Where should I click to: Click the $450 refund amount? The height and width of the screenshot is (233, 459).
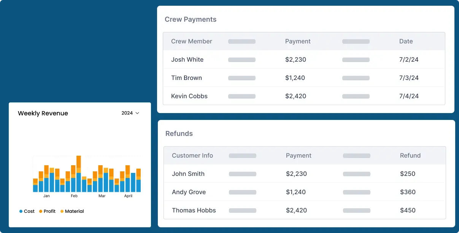pos(408,211)
